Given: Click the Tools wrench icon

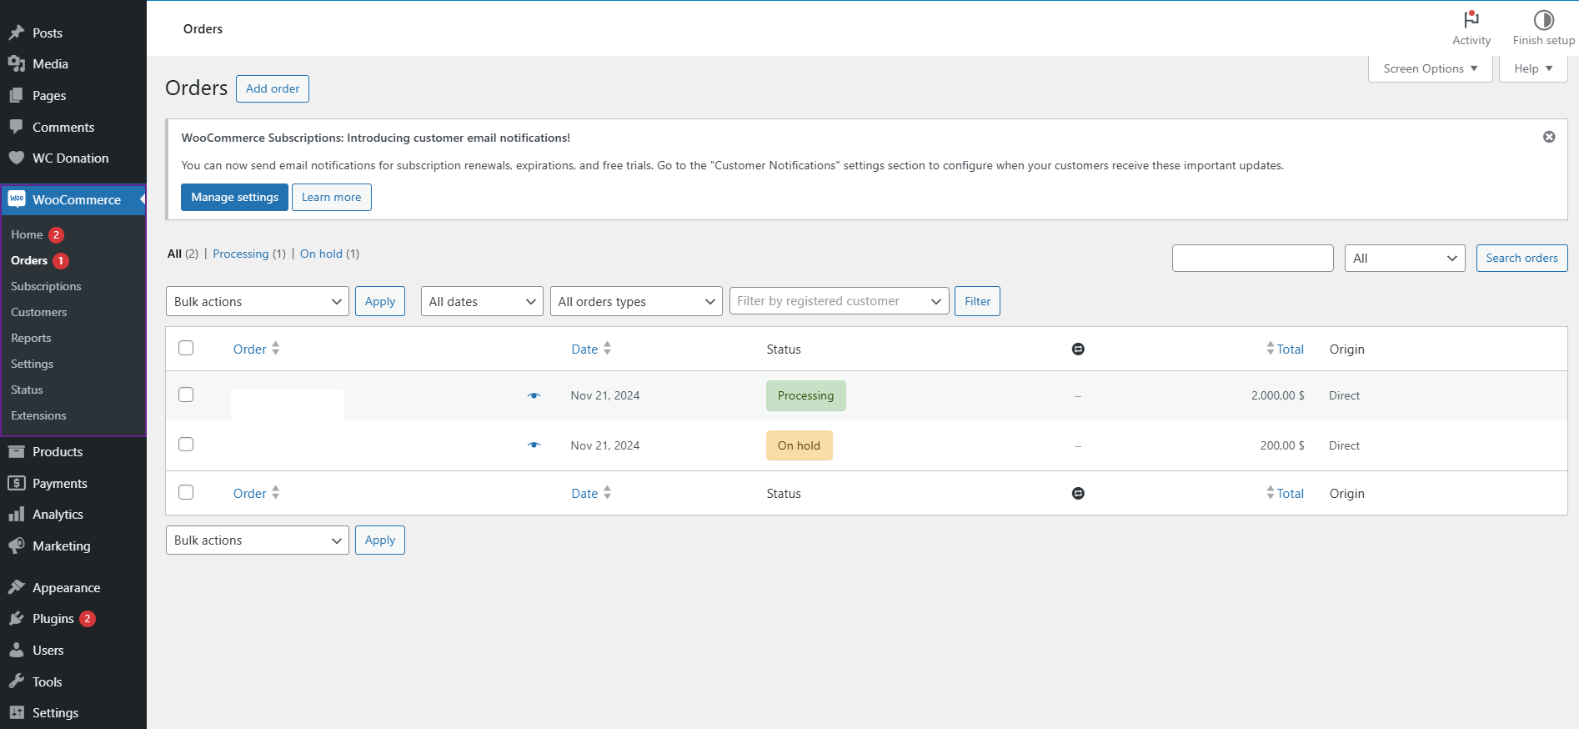Looking at the screenshot, I should coord(17,681).
